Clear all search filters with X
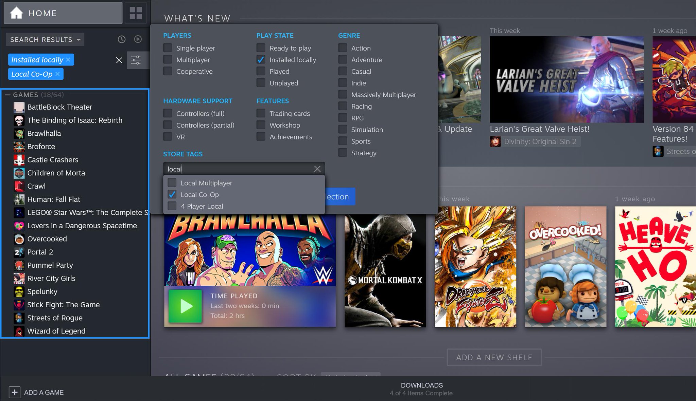The width and height of the screenshot is (696, 401). 119,60
